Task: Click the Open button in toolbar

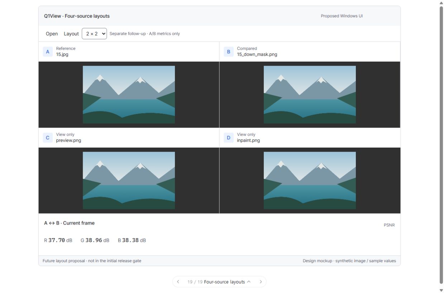Action: point(52,34)
